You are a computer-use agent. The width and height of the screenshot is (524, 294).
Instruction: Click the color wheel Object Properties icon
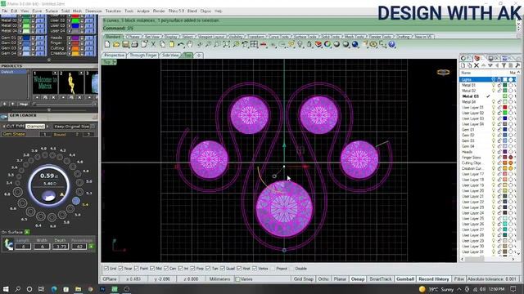point(327,44)
